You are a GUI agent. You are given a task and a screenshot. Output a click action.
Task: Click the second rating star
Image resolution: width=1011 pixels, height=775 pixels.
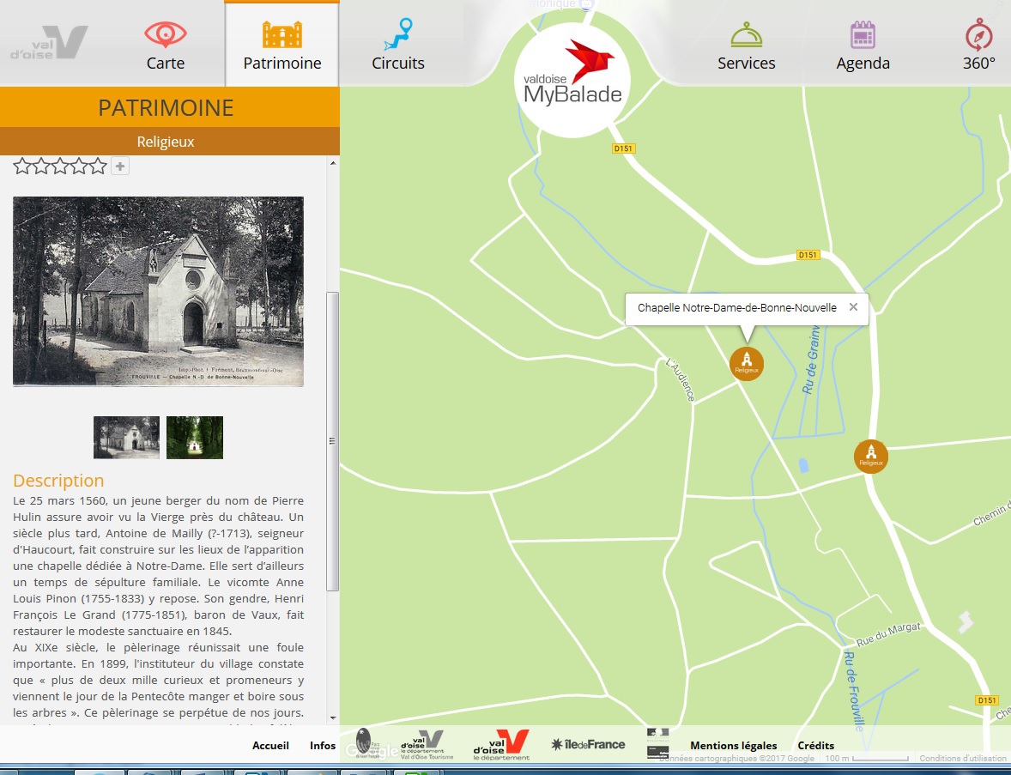tap(41, 167)
